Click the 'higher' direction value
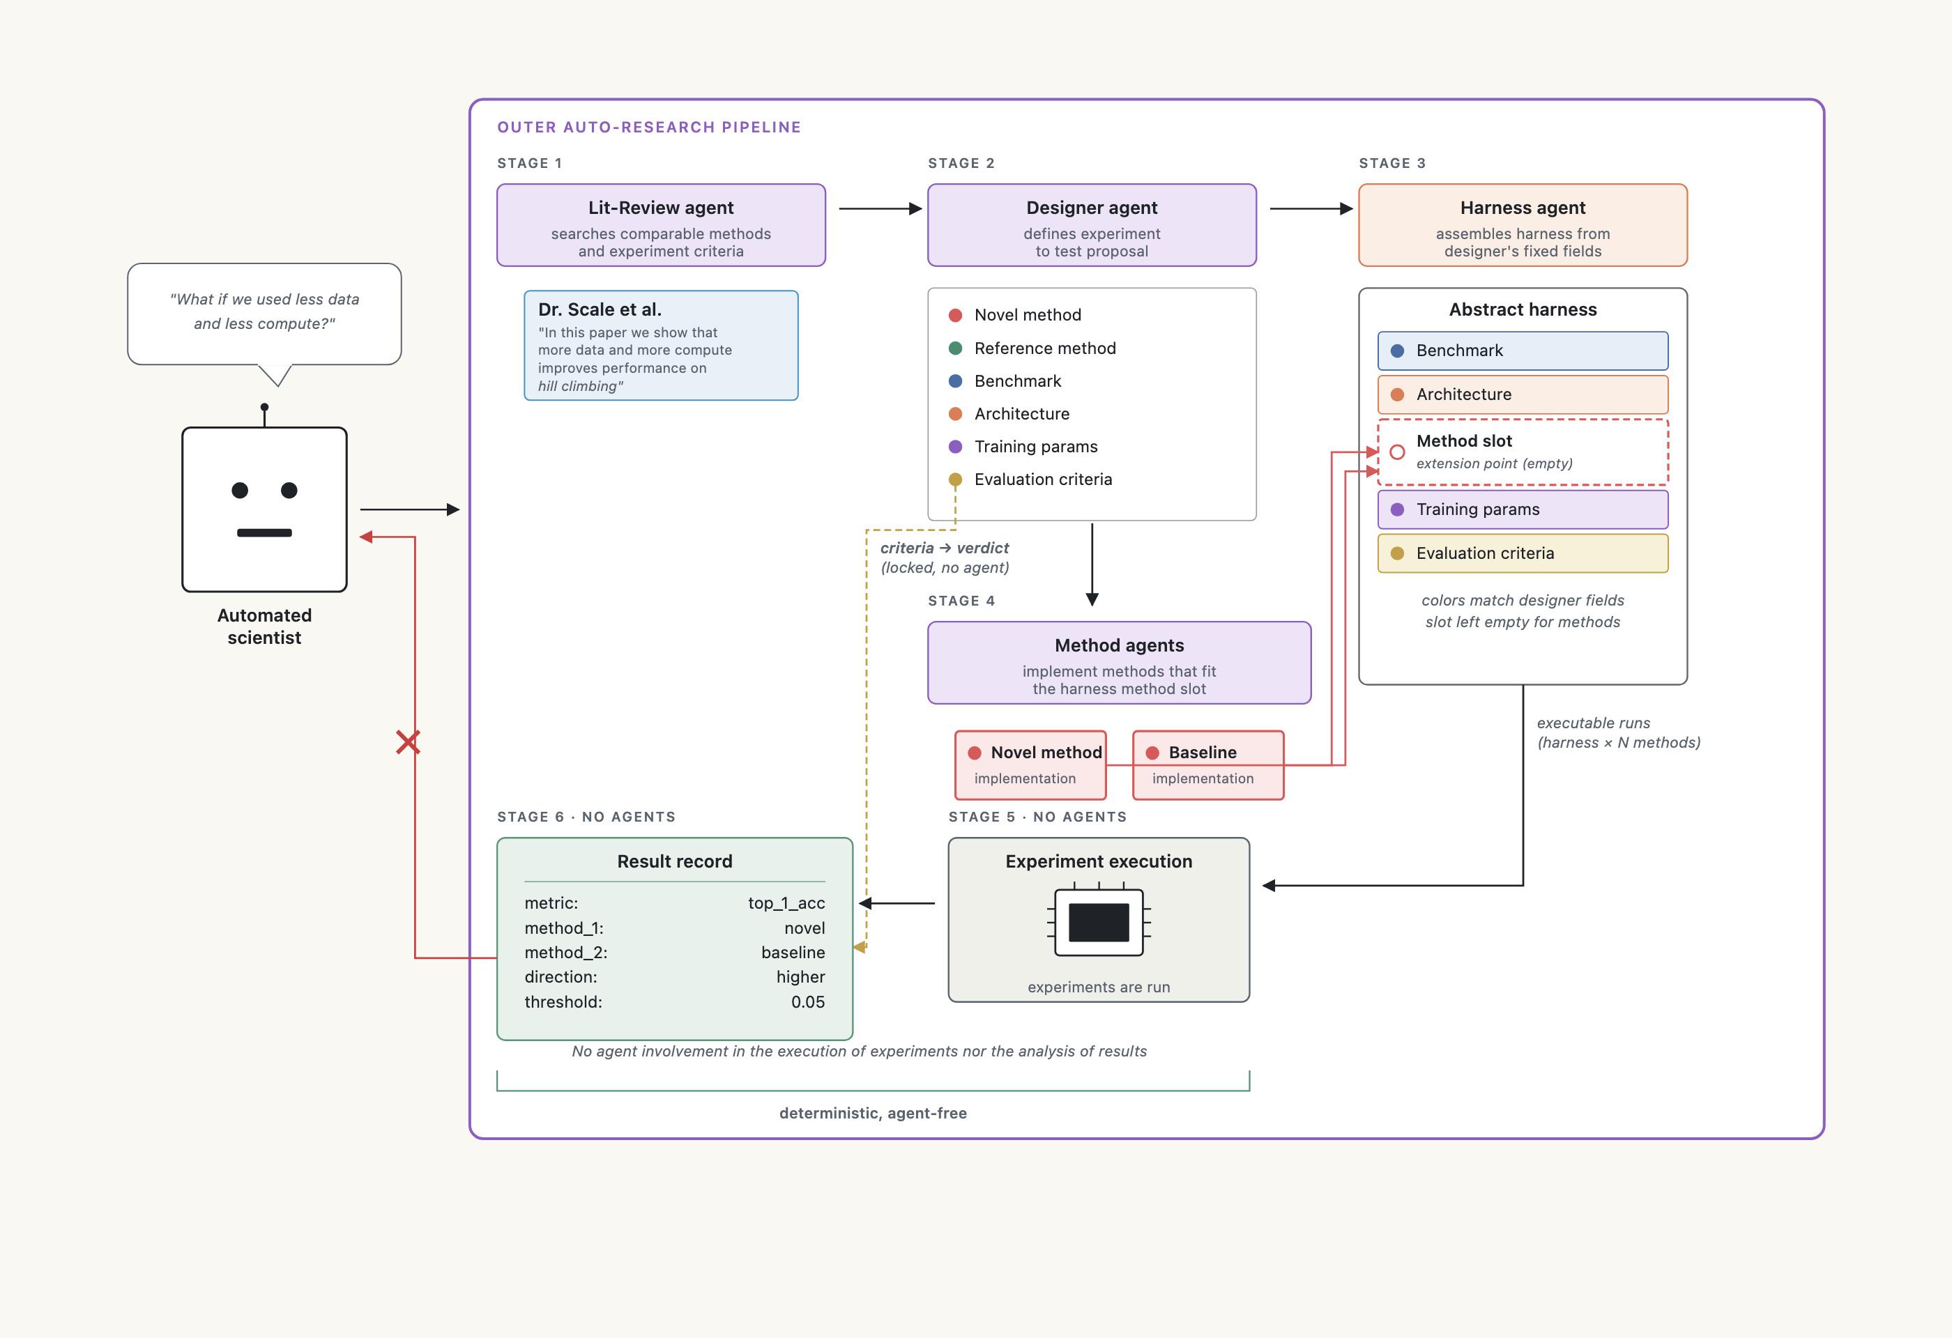 coord(800,977)
